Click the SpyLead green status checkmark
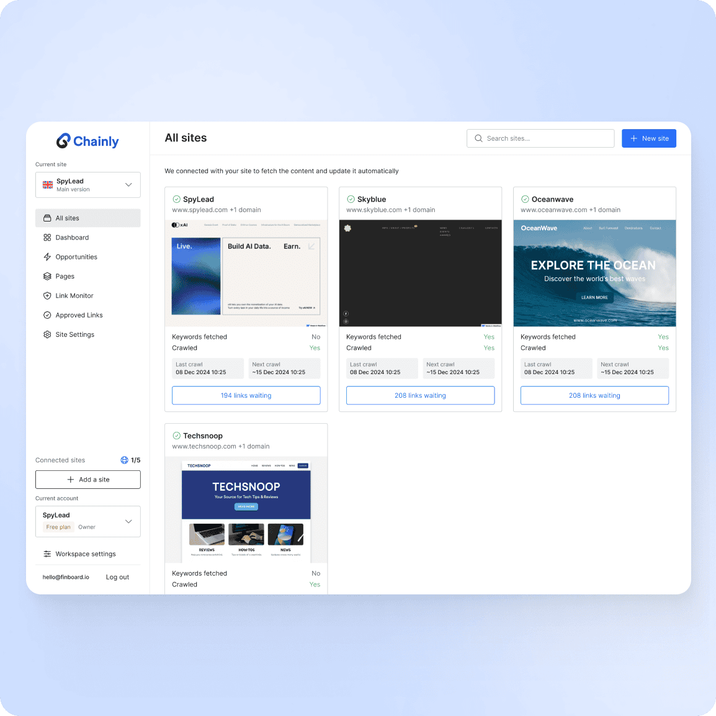 point(176,199)
